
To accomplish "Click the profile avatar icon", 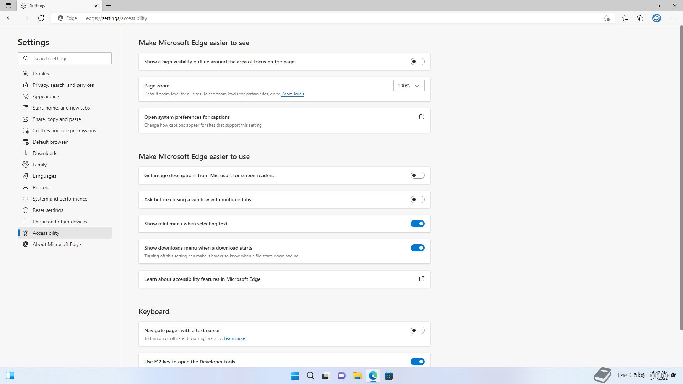I will pyautogui.click(x=657, y=18).
